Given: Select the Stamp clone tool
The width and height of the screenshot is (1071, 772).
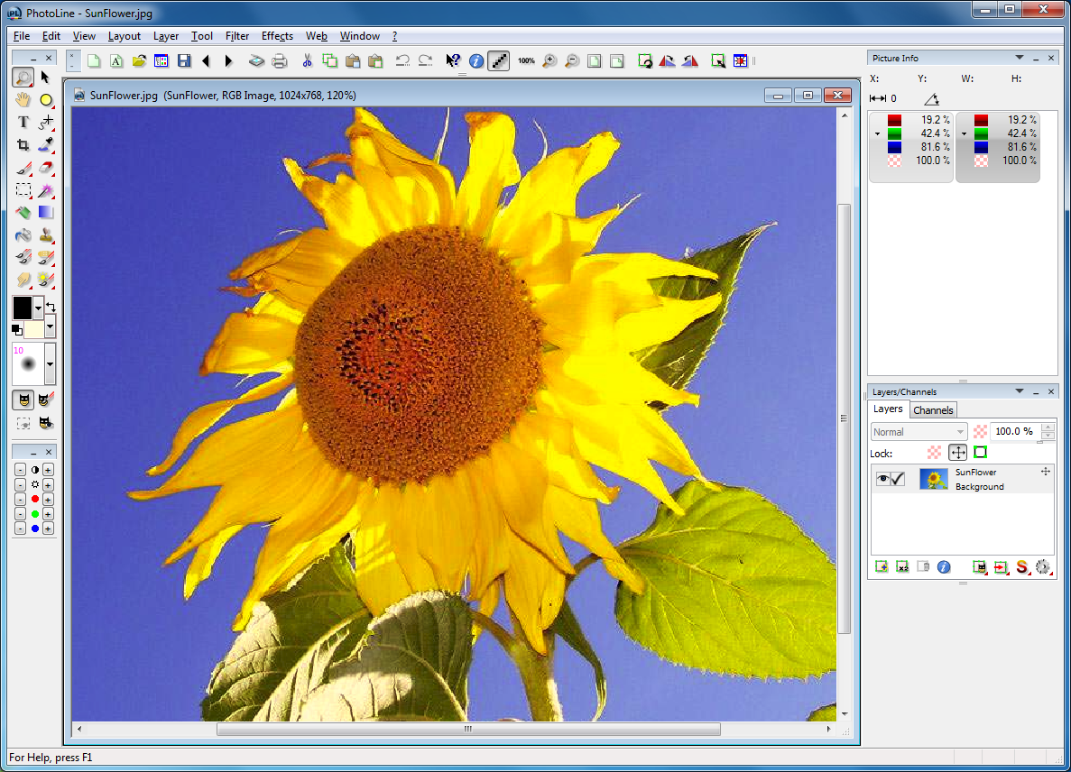Looking at the screenshot, I should pyautogui.click(x=46, y=234).
